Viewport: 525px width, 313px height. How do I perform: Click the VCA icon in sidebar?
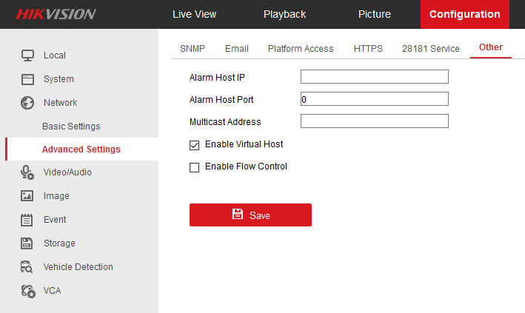(x=27, y=291)
